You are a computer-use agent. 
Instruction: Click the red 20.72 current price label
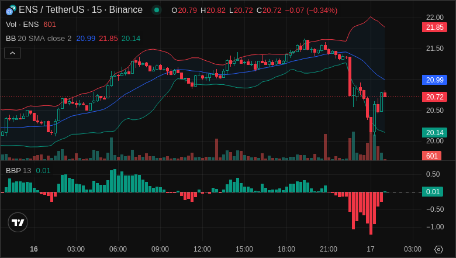click(x=434, y=97)
